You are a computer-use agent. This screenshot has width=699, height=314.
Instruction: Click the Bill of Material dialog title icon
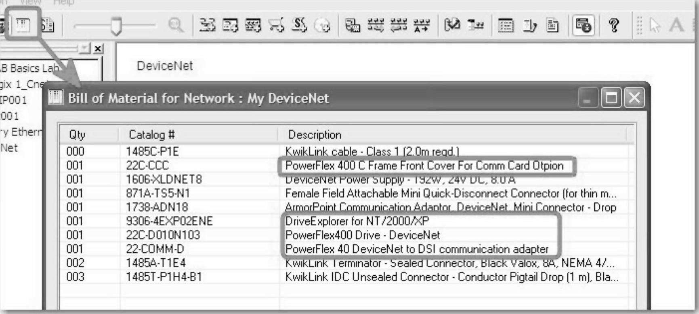pos(55,98)
